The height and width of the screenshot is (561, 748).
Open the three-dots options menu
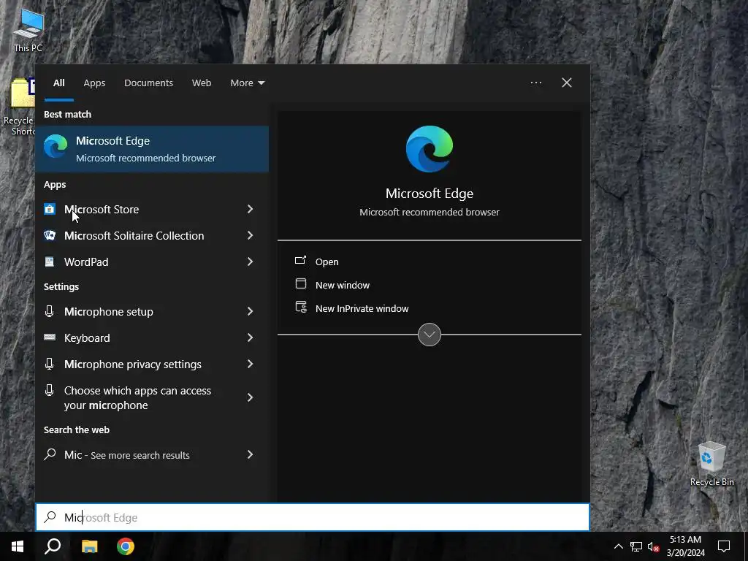[536, 83]
